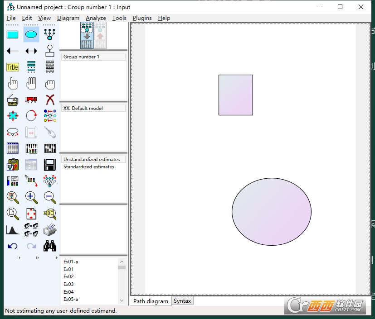Select the double-headed covariance arrow tool
375x319 pixels.
click(31, 51)
